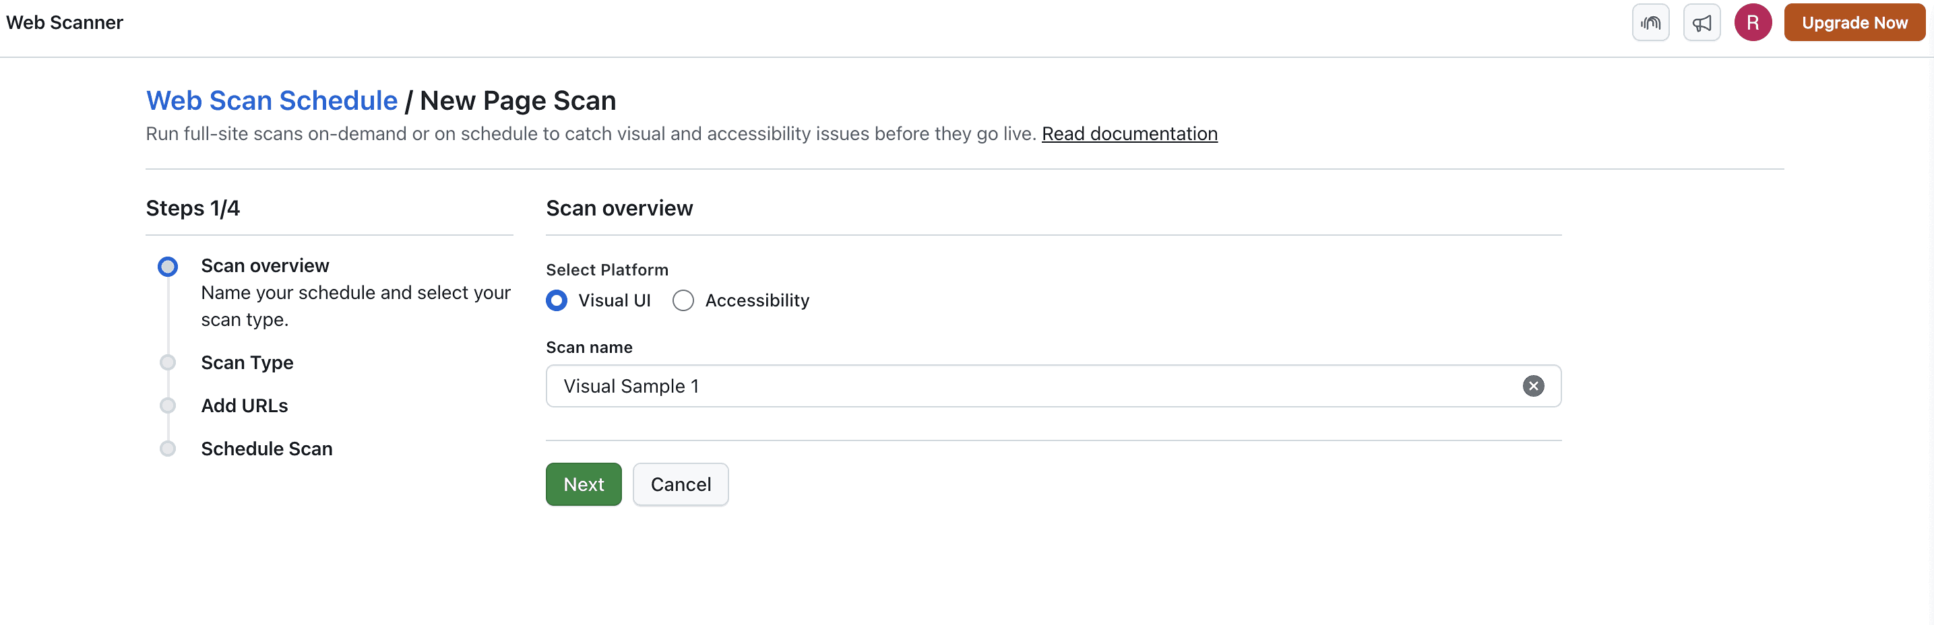
Task: Select the Accessibility platform option
Action: pyautogui.click(x=683, y=300)
